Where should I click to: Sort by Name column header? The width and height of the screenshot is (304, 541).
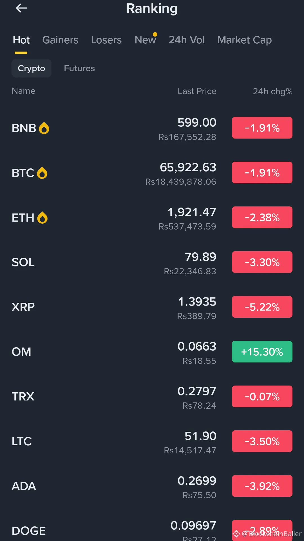tap(23, 91)
